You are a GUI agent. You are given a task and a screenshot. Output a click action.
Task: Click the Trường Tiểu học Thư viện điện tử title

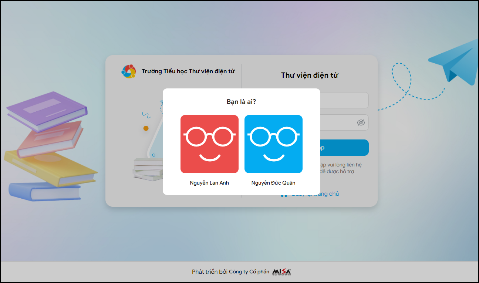[x=188, y=71]
